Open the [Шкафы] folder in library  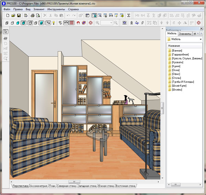pyautogui.click(x=177, y=90)
